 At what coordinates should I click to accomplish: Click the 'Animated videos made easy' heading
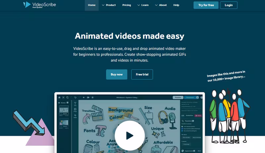tap(130, 36)
